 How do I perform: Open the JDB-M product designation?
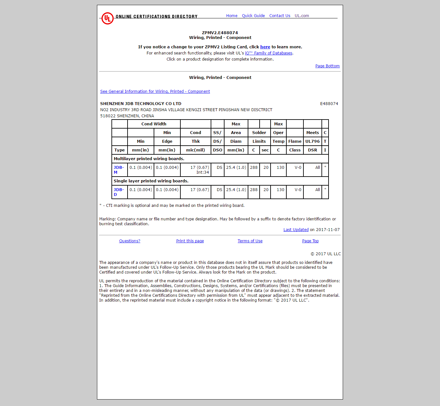click(118, 169)
